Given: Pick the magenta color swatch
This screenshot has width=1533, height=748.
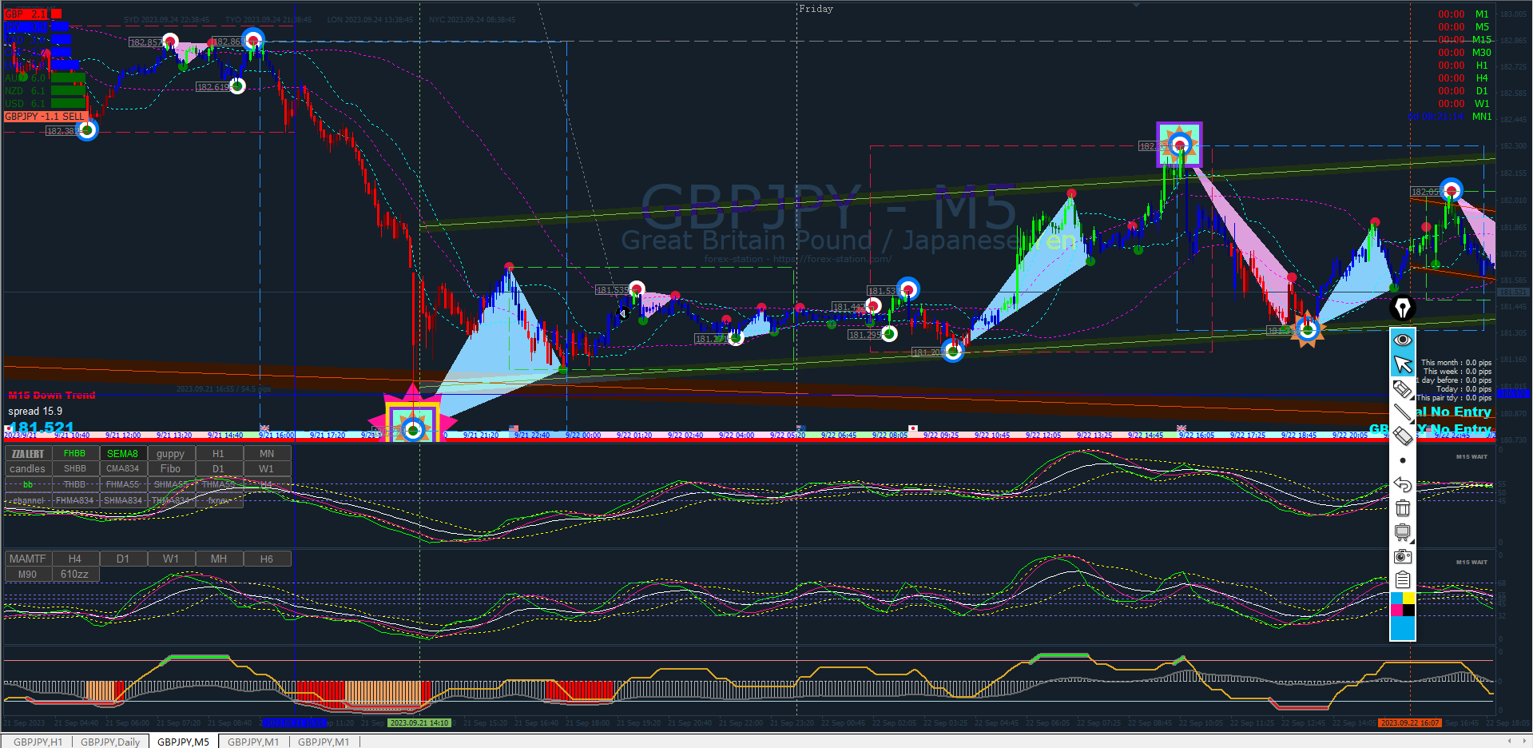Looking at the screenshot, I should [x=1397, y=611].
